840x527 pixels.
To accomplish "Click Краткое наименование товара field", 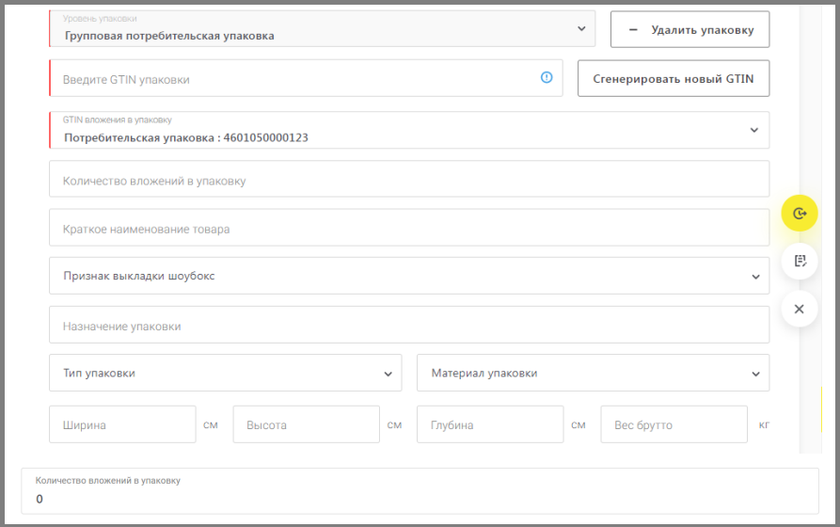I will click(409, 228).
